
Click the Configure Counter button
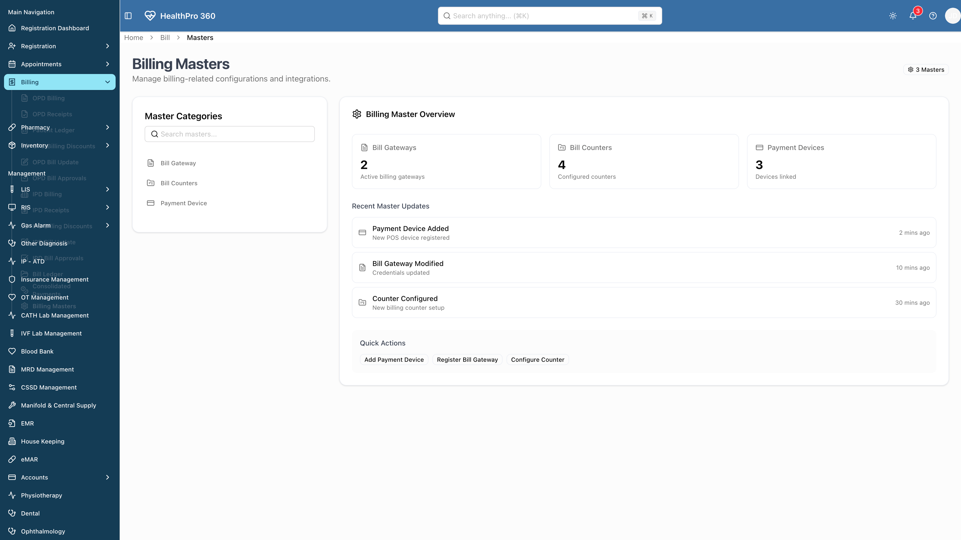point(538,360)
